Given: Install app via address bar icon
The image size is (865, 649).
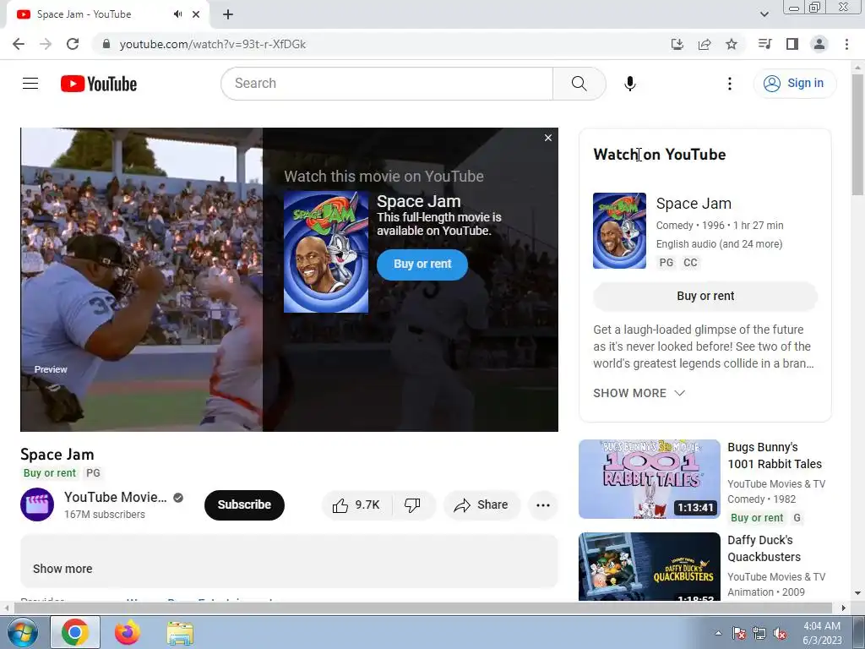Looking at the screenshot, I should point(677,44).
